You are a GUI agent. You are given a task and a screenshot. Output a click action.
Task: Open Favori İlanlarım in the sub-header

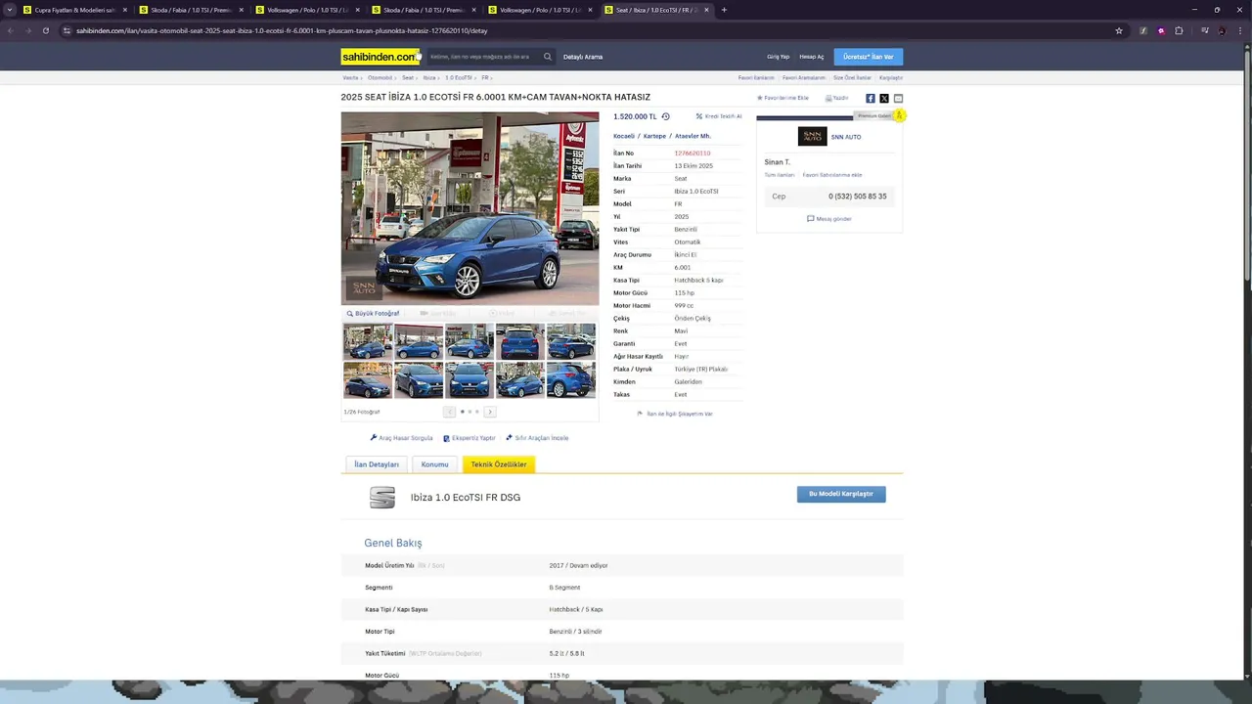[756, 77]
